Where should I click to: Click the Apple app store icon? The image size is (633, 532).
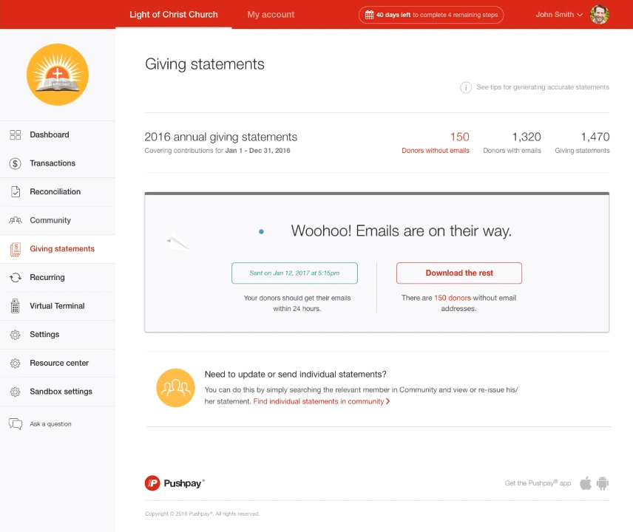(x=586, y=482)
